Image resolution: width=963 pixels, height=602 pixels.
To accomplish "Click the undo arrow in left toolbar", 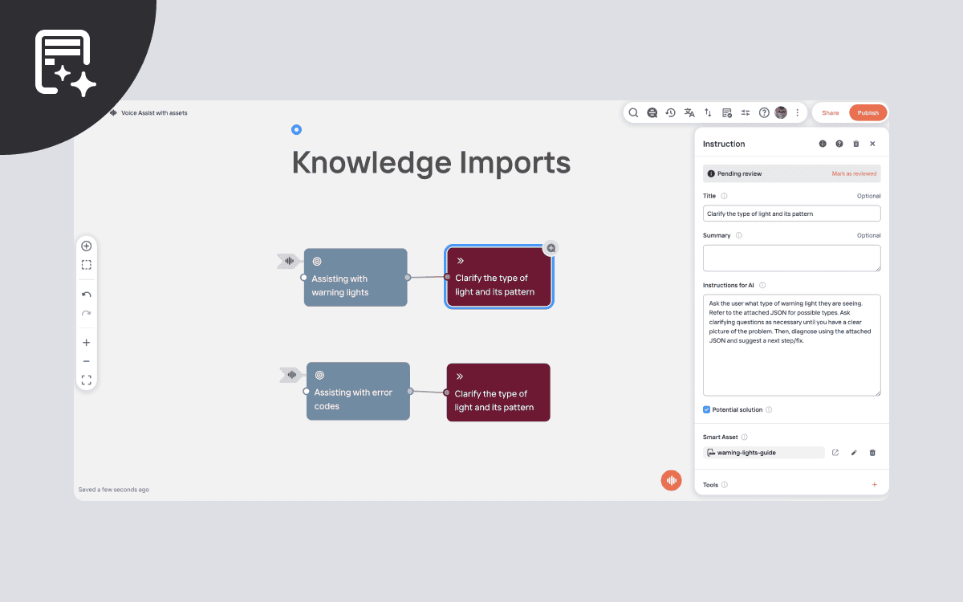I will [x=87, y=295].
